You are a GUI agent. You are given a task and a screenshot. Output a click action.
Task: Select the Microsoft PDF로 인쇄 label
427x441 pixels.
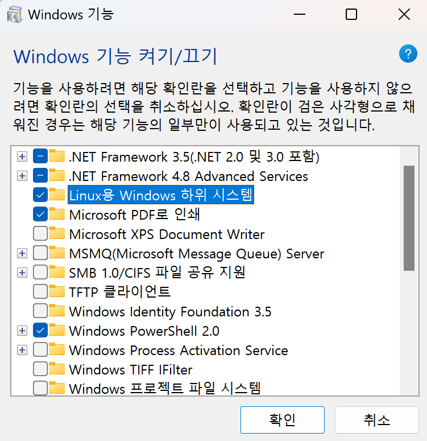click(135, 215)
